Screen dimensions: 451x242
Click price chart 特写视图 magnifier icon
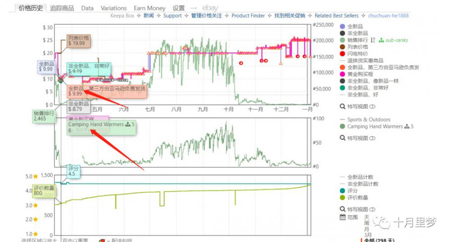(x=343, y=107)
